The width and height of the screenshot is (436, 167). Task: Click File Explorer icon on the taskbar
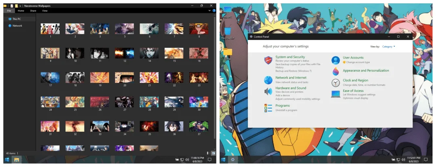[x=17, y=160]
